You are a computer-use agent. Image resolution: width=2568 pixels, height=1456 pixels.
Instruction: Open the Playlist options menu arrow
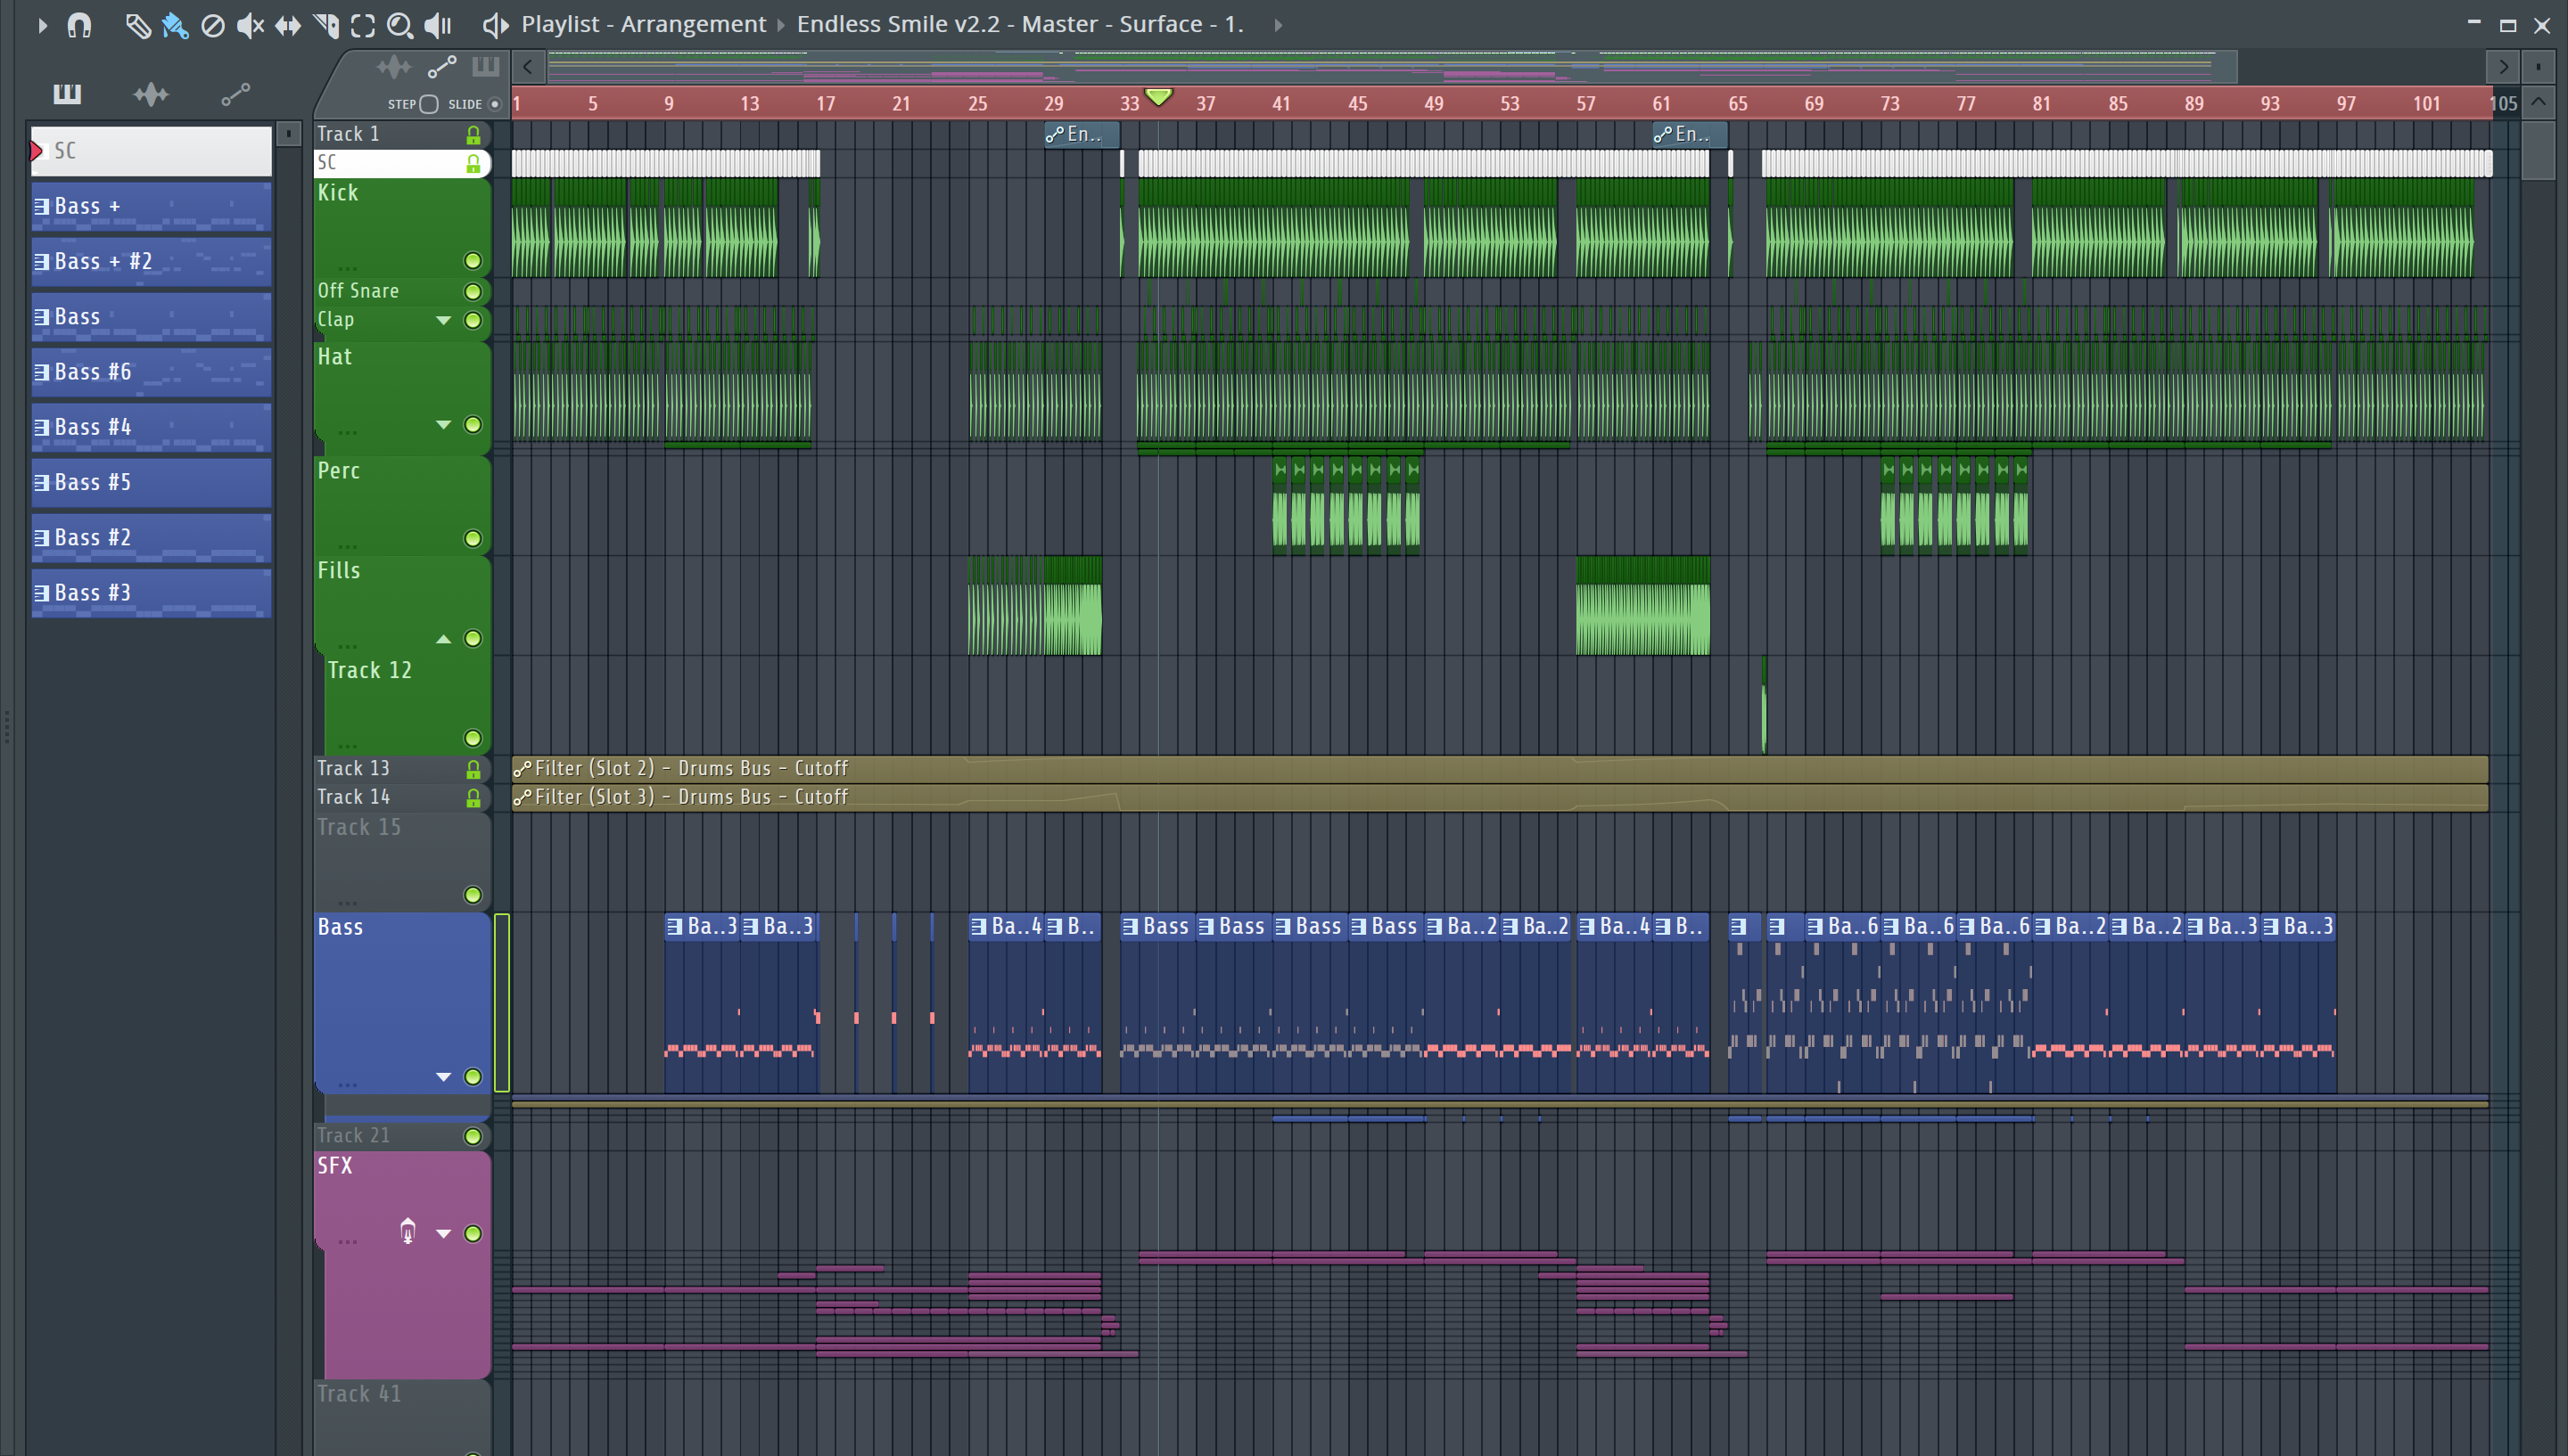(x=42, y=24)
